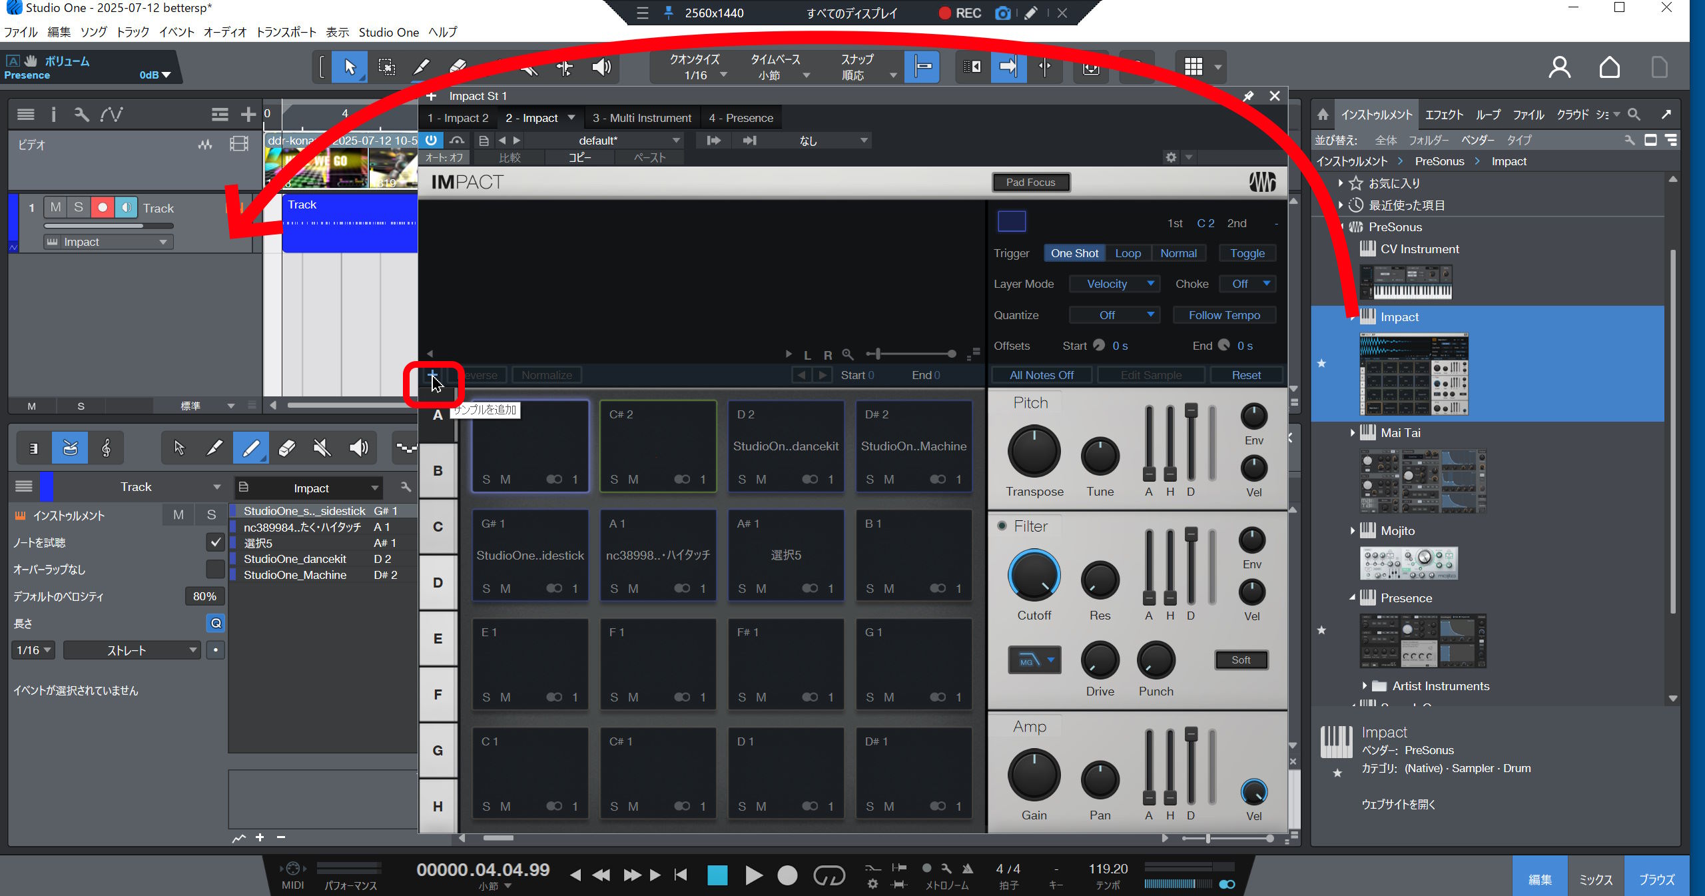Toggle record arm on Track 1
This screenshot has width=1705, height=896.
(103, 207)
